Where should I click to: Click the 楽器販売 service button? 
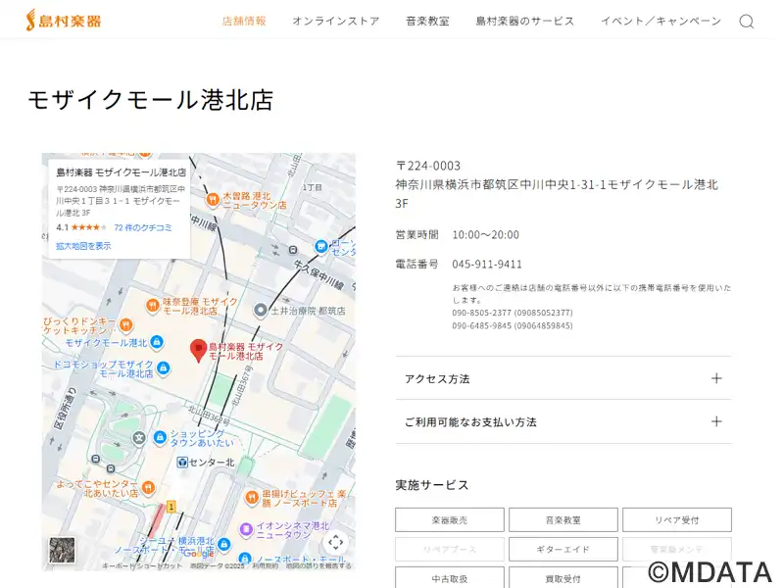click(450, 519)
